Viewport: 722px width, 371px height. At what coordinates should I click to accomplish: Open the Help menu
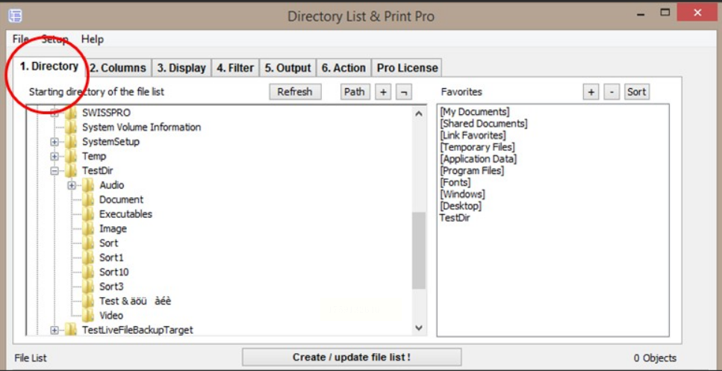[93, 39]
